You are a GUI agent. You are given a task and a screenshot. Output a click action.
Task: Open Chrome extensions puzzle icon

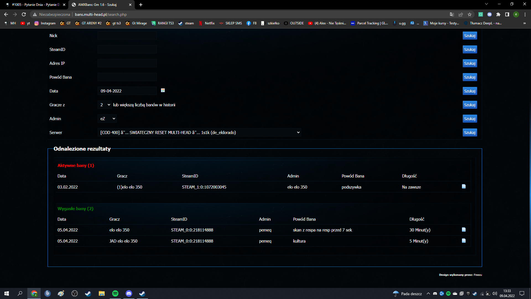click(498, 14)
